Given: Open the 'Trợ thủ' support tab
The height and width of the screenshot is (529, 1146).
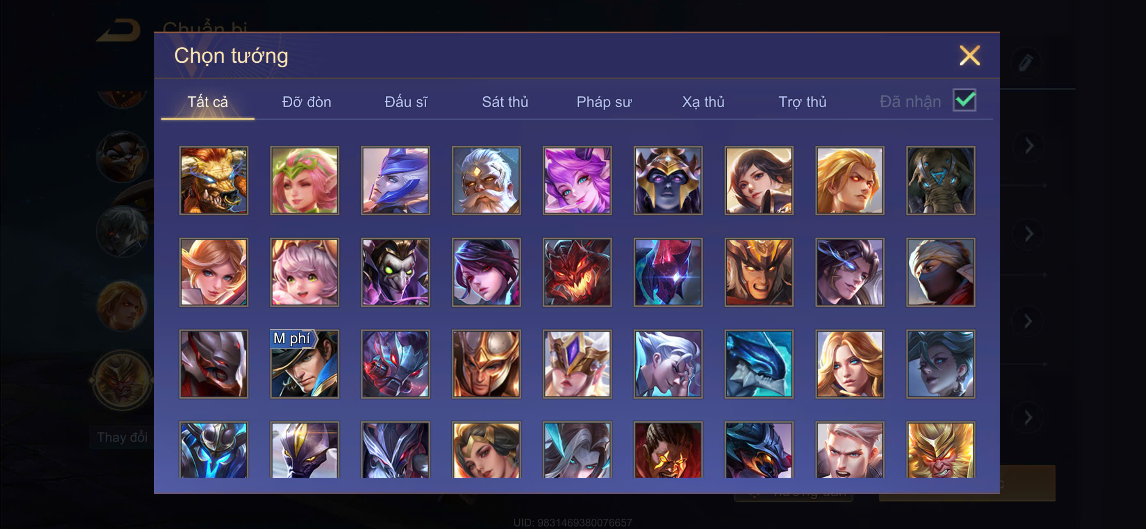Looking at the screenshot, I should click(x=802, y=102).
